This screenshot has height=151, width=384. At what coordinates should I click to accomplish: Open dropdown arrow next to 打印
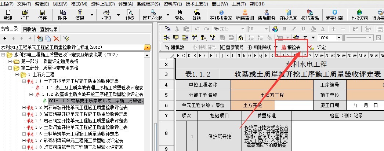coord(118,15)
